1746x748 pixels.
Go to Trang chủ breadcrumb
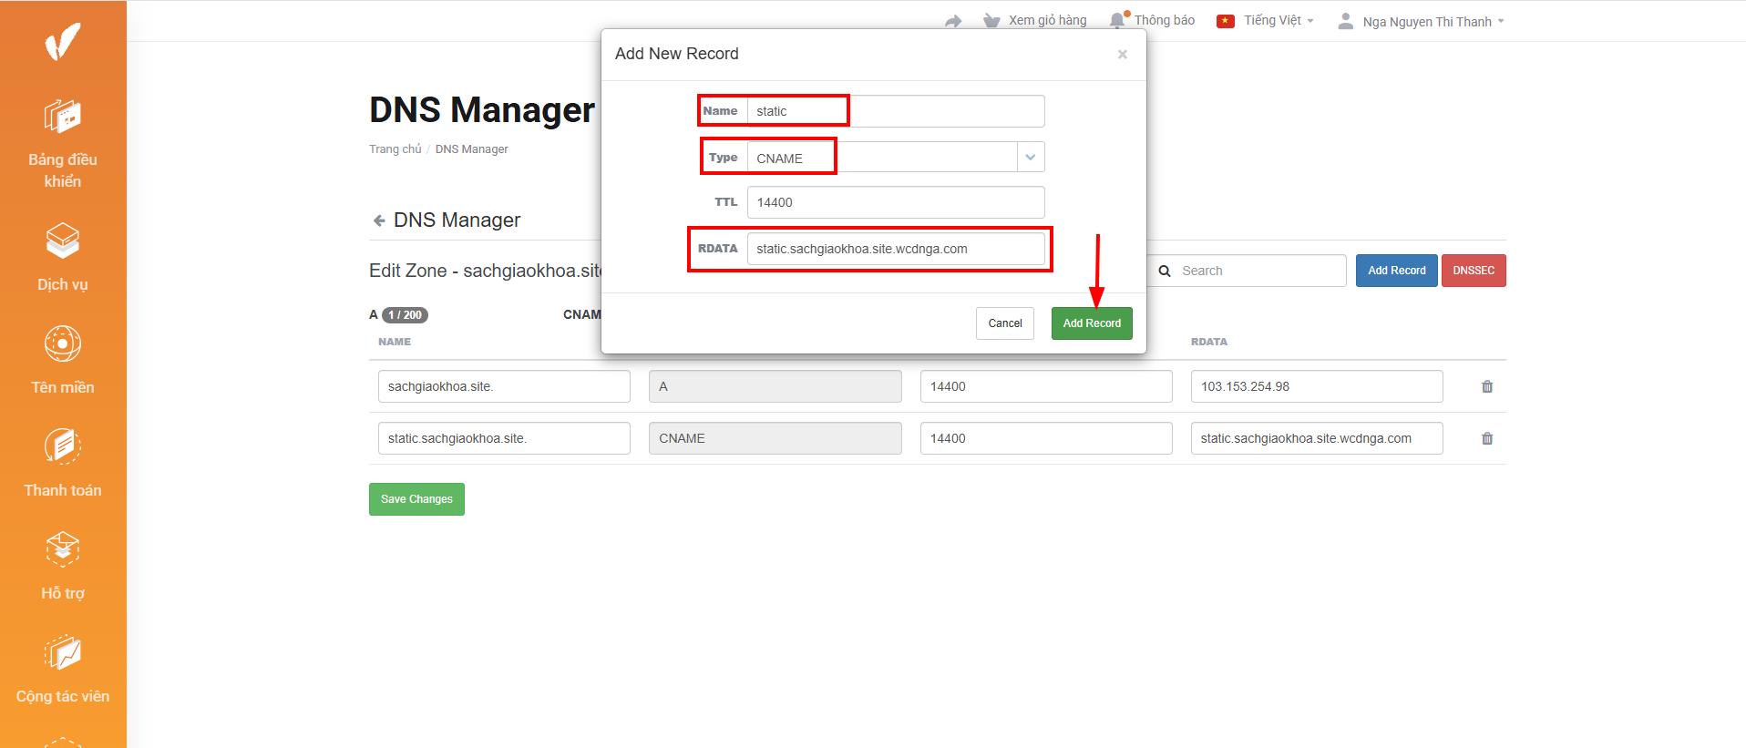coord(395,149)
